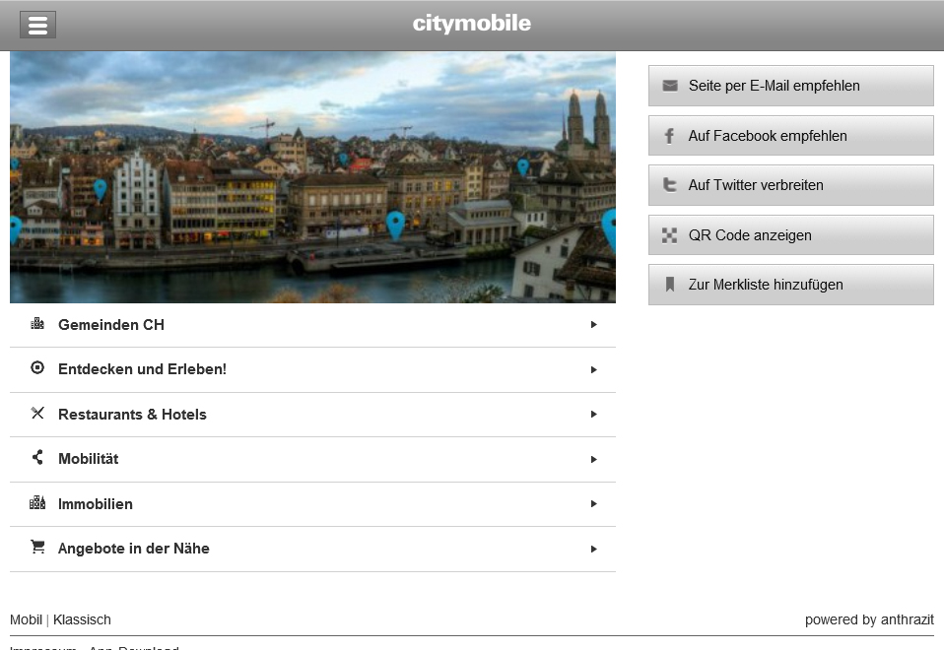The height and width of the screenshot is (650, 944).
Task: Expand the Angebote in der Nähe arrow
Action: click(x=593, y=549)
